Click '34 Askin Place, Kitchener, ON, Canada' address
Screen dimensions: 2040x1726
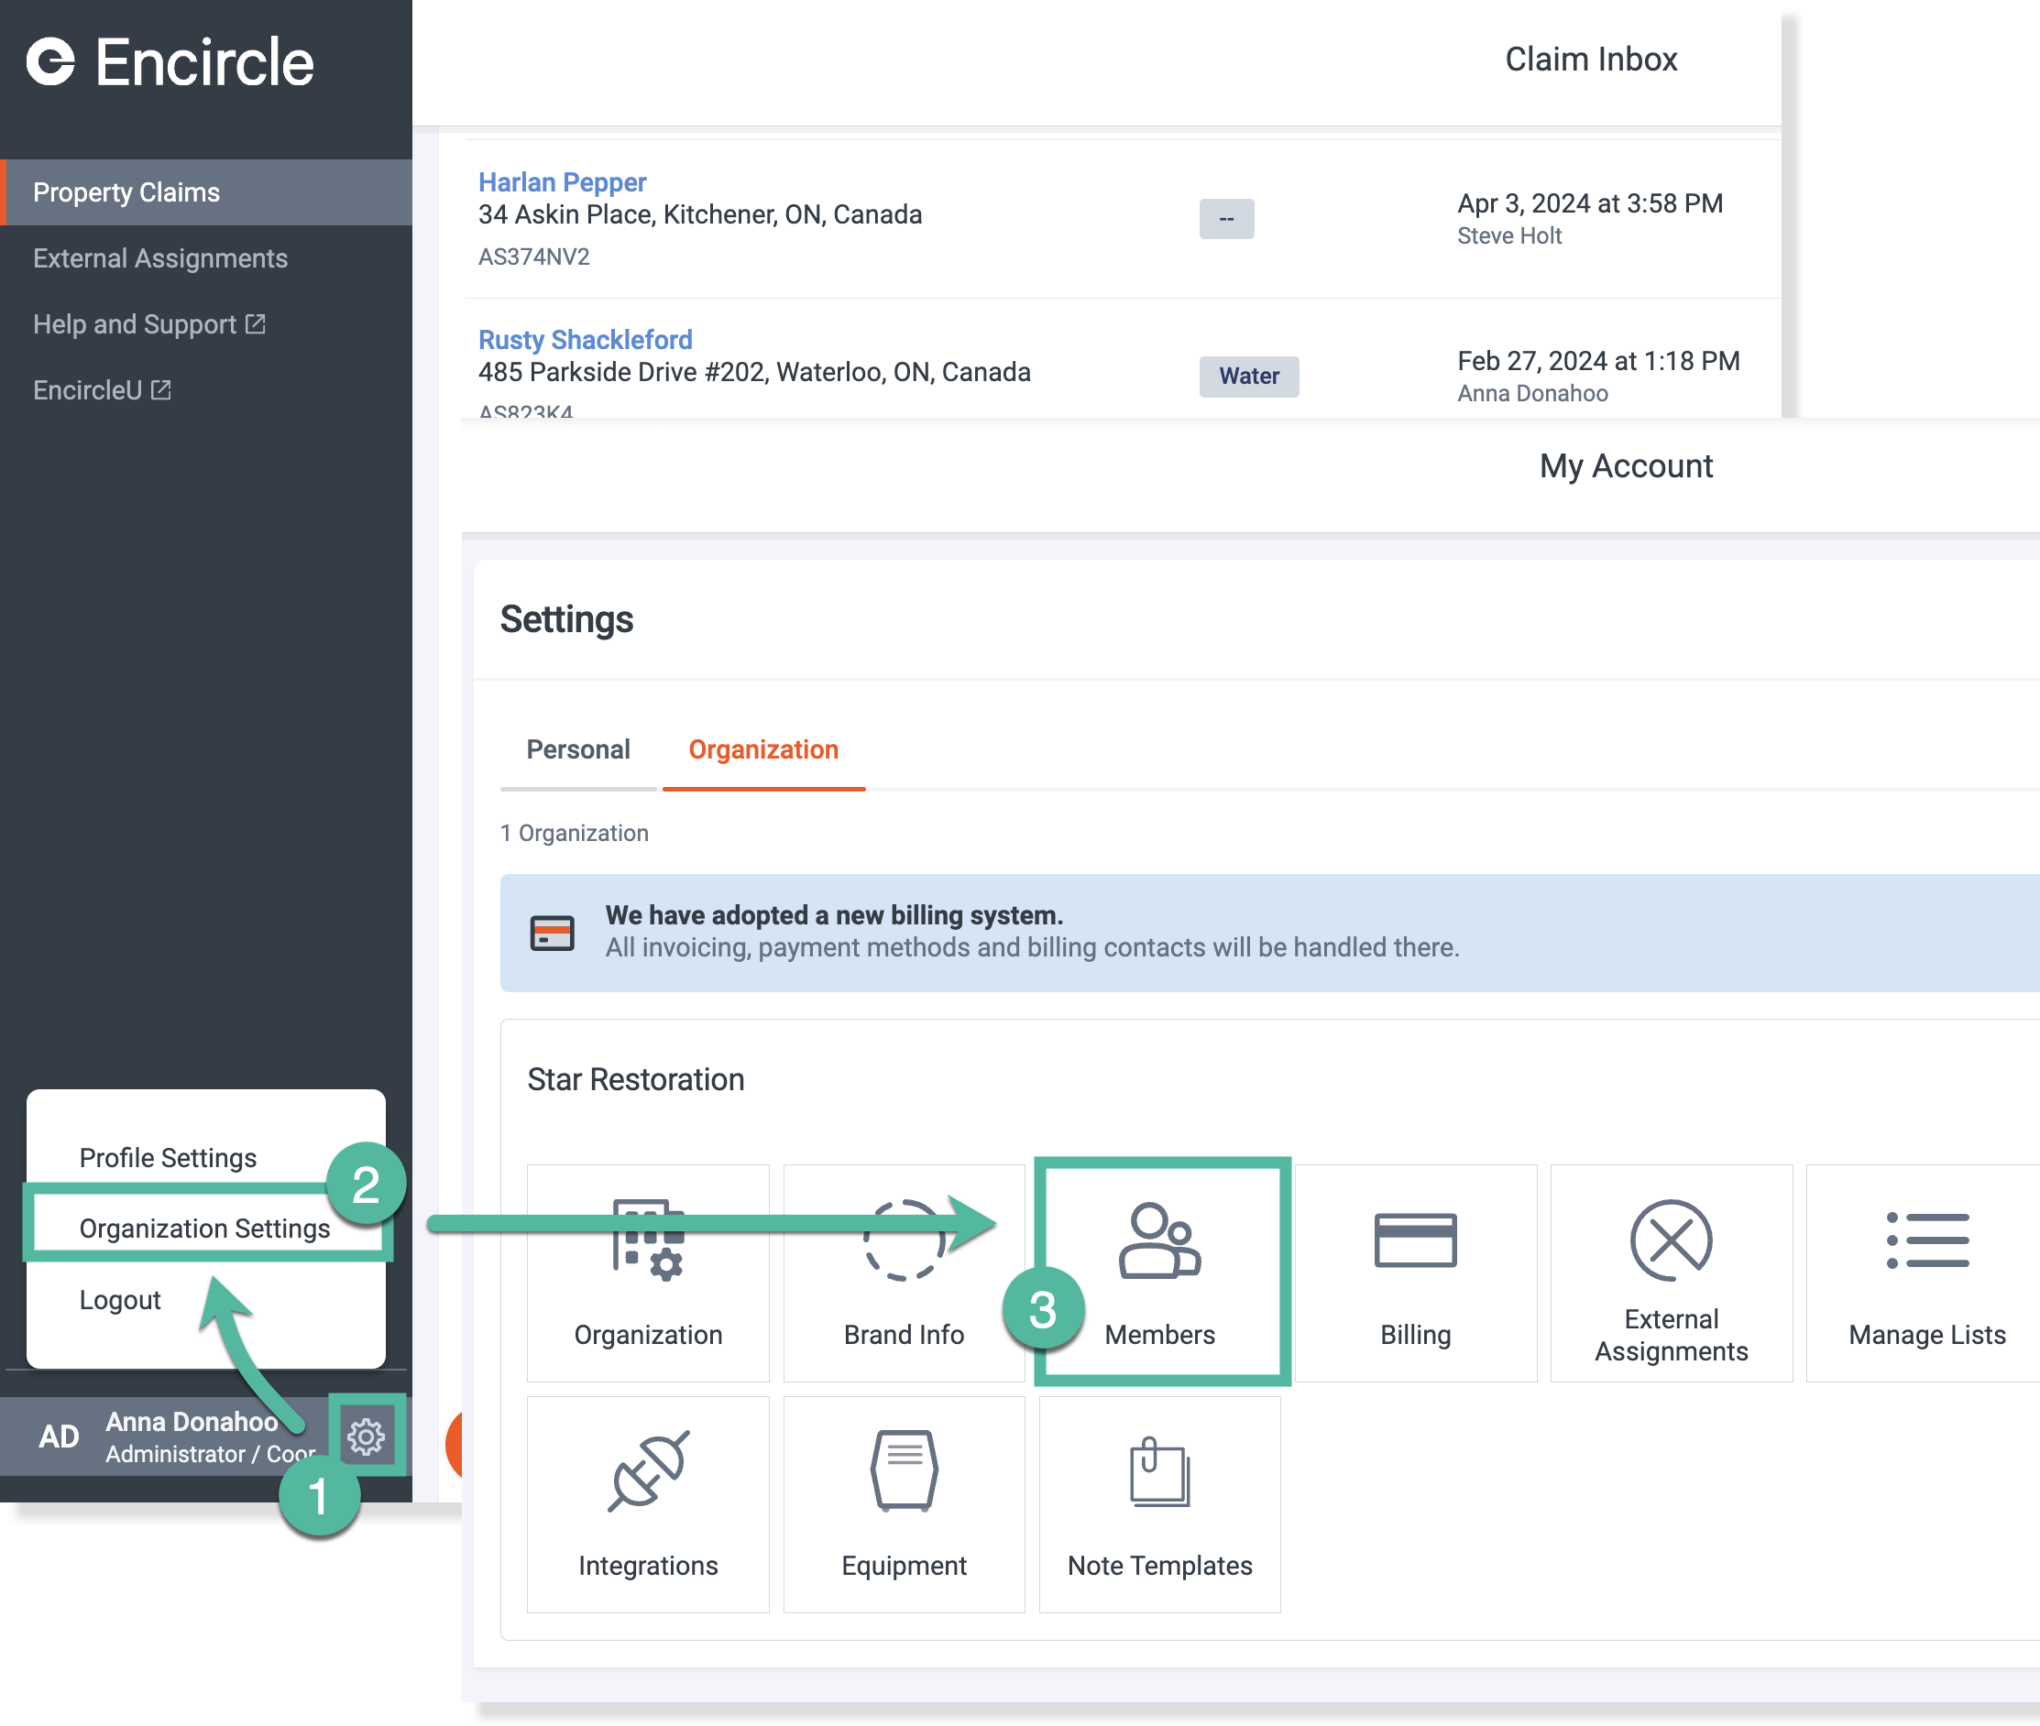tap(700, 214)
